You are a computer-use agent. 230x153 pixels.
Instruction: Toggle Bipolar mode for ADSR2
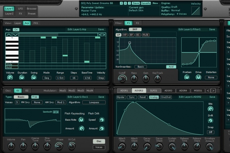coord(121,97)
